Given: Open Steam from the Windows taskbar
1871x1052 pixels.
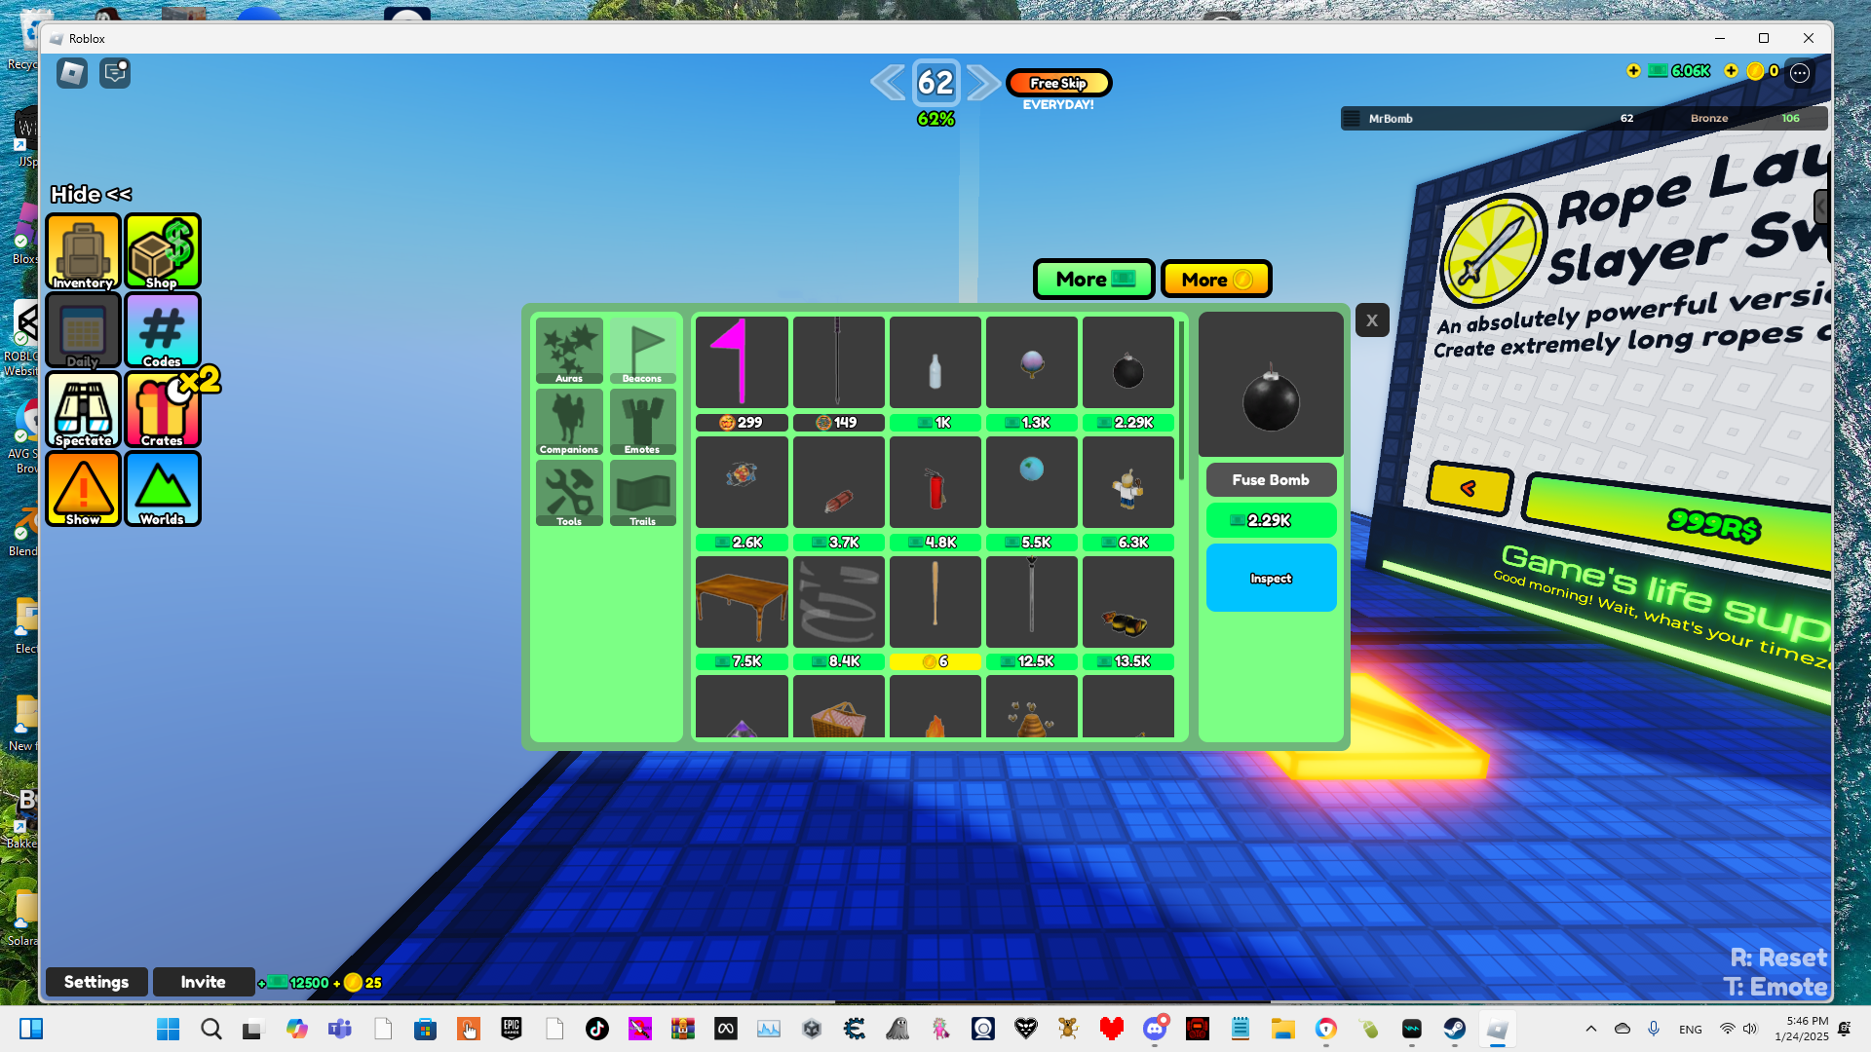Looking at the screenshot, I should pyautogui.click(x=1454, y=1029).
